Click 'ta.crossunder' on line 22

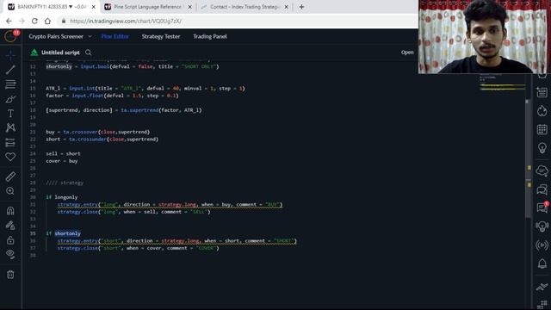pos(88,139)
